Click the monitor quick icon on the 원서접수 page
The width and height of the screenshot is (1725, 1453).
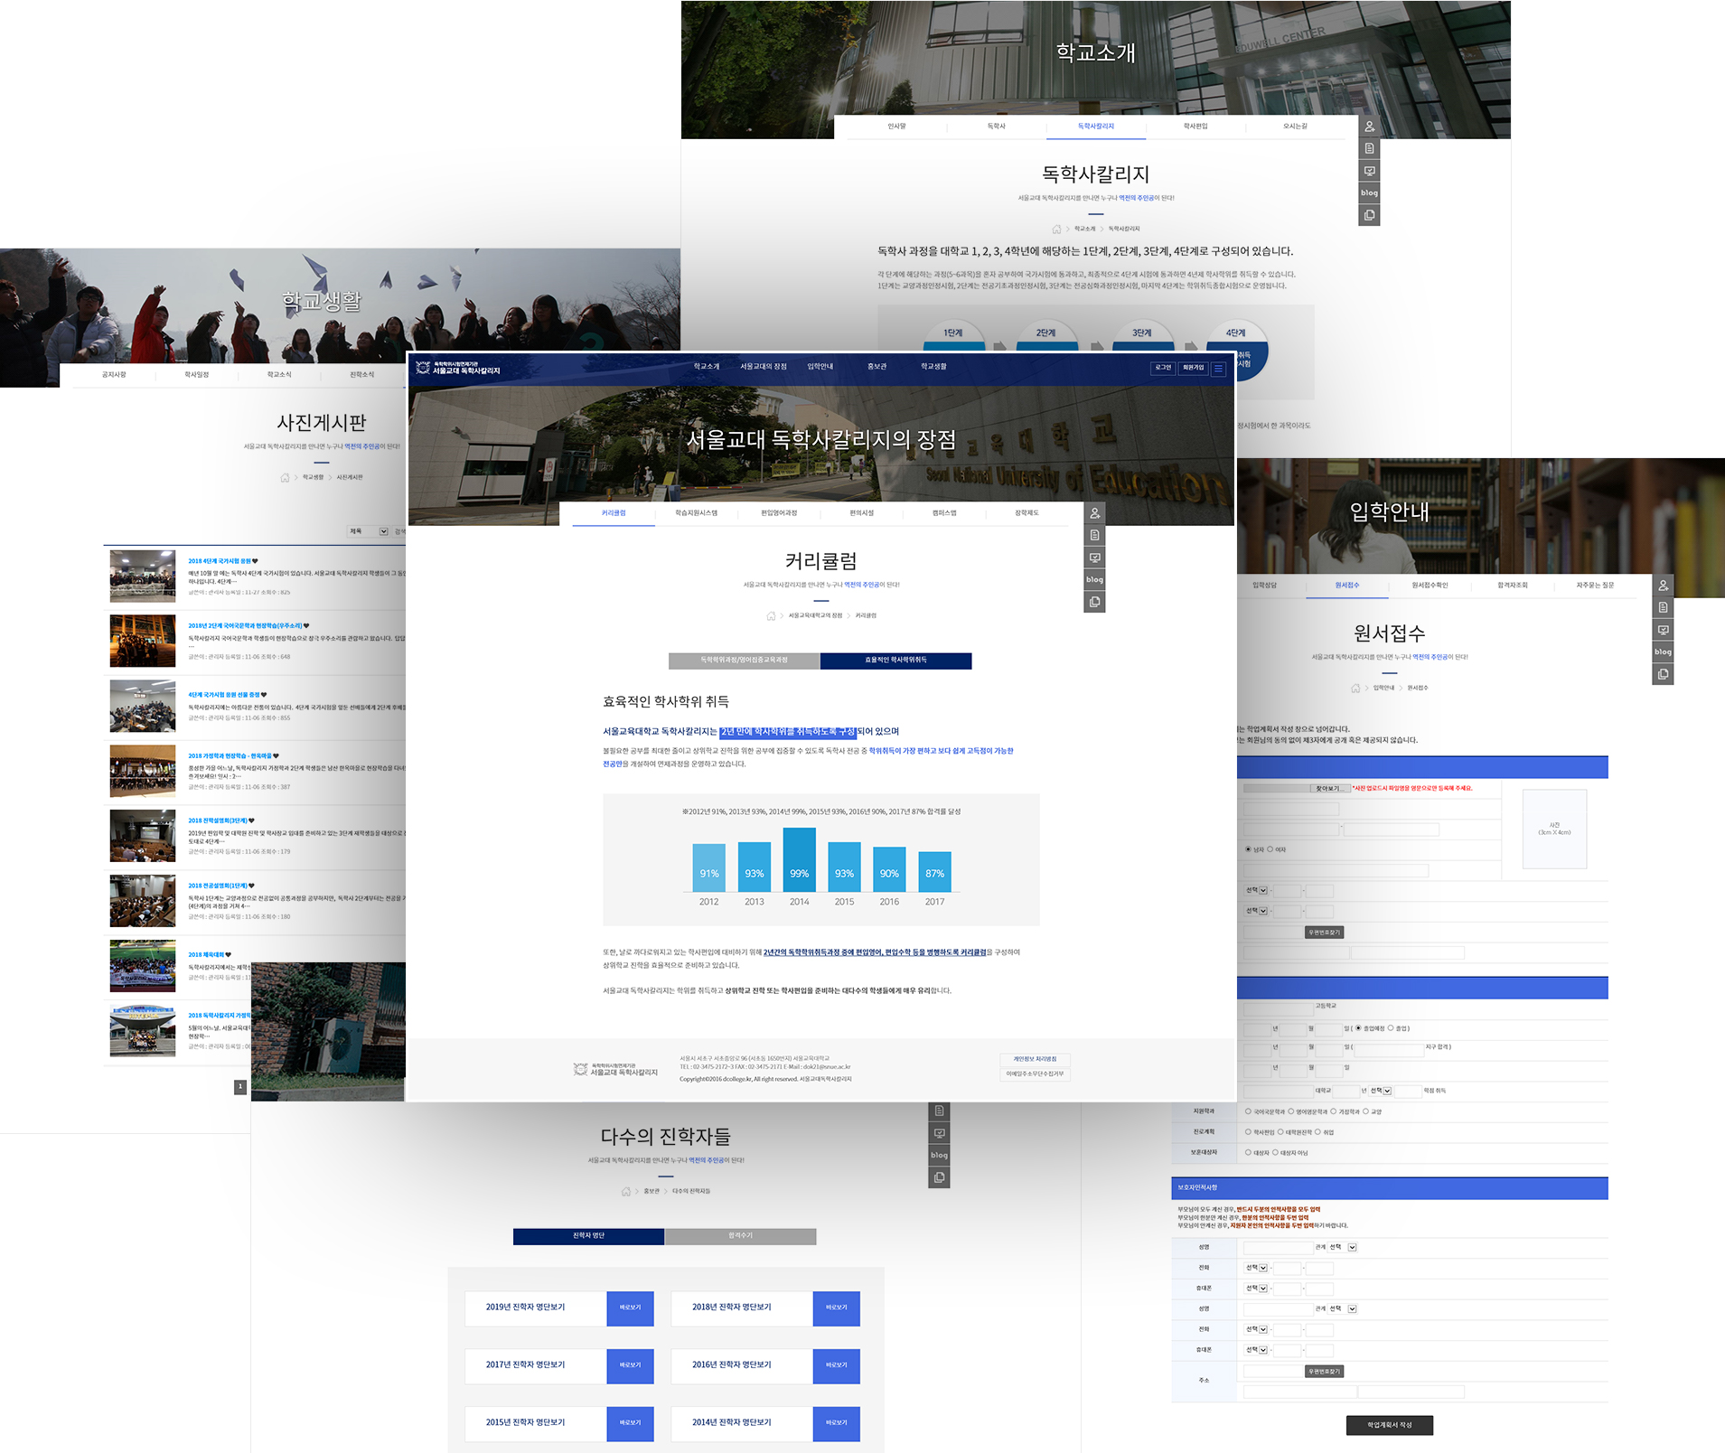click(1663, 630)
